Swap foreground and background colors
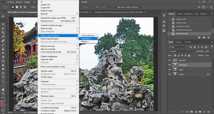214x114 pixels. tap(4, 101)
